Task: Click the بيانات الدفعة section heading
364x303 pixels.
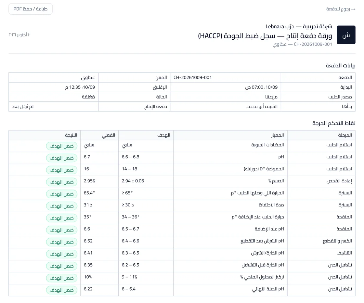Action: click(340, 66)
